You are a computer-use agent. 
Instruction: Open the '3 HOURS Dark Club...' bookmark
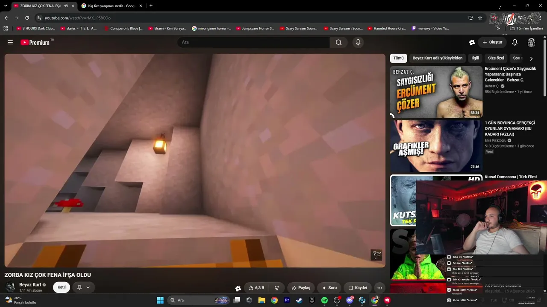click(36, 29)
